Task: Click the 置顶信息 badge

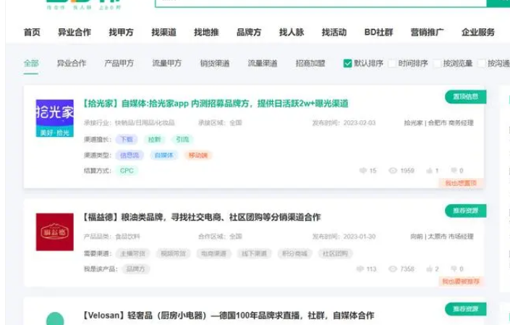Action: [465, 96]
